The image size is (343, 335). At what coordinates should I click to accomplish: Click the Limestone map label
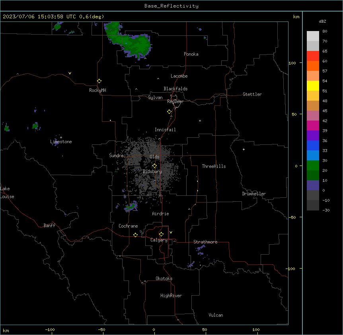(x=61, y=142)
